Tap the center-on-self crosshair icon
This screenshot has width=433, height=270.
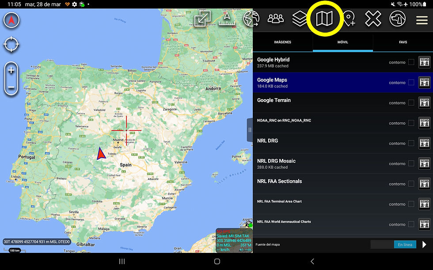click(11, 44)
